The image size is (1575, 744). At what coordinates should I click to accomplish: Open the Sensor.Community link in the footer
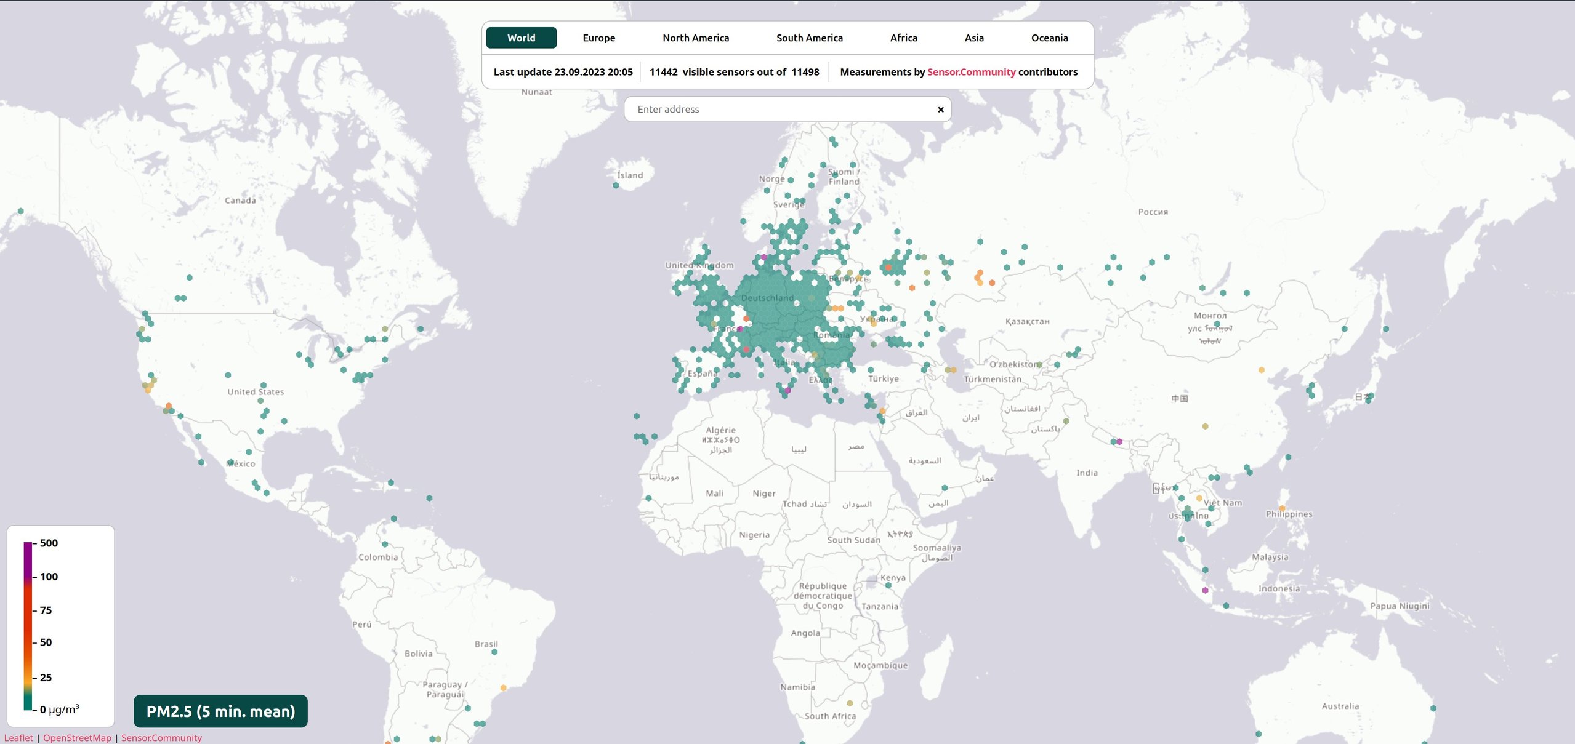click(x=161, y=737)
